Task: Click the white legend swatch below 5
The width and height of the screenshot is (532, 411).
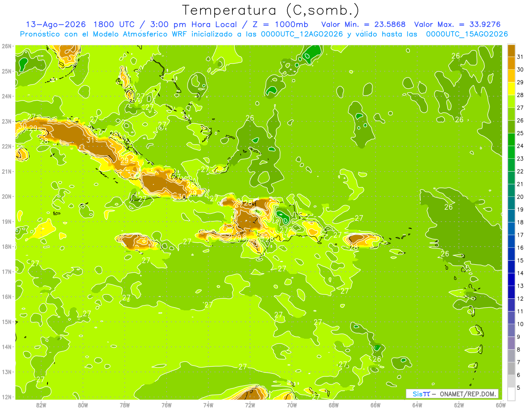Action: (511, 394)
